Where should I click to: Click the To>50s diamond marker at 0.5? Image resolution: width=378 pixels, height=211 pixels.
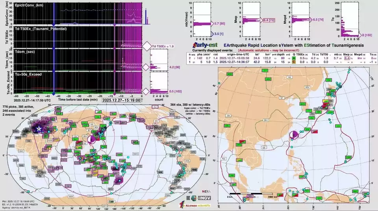(x=146, y=91)
